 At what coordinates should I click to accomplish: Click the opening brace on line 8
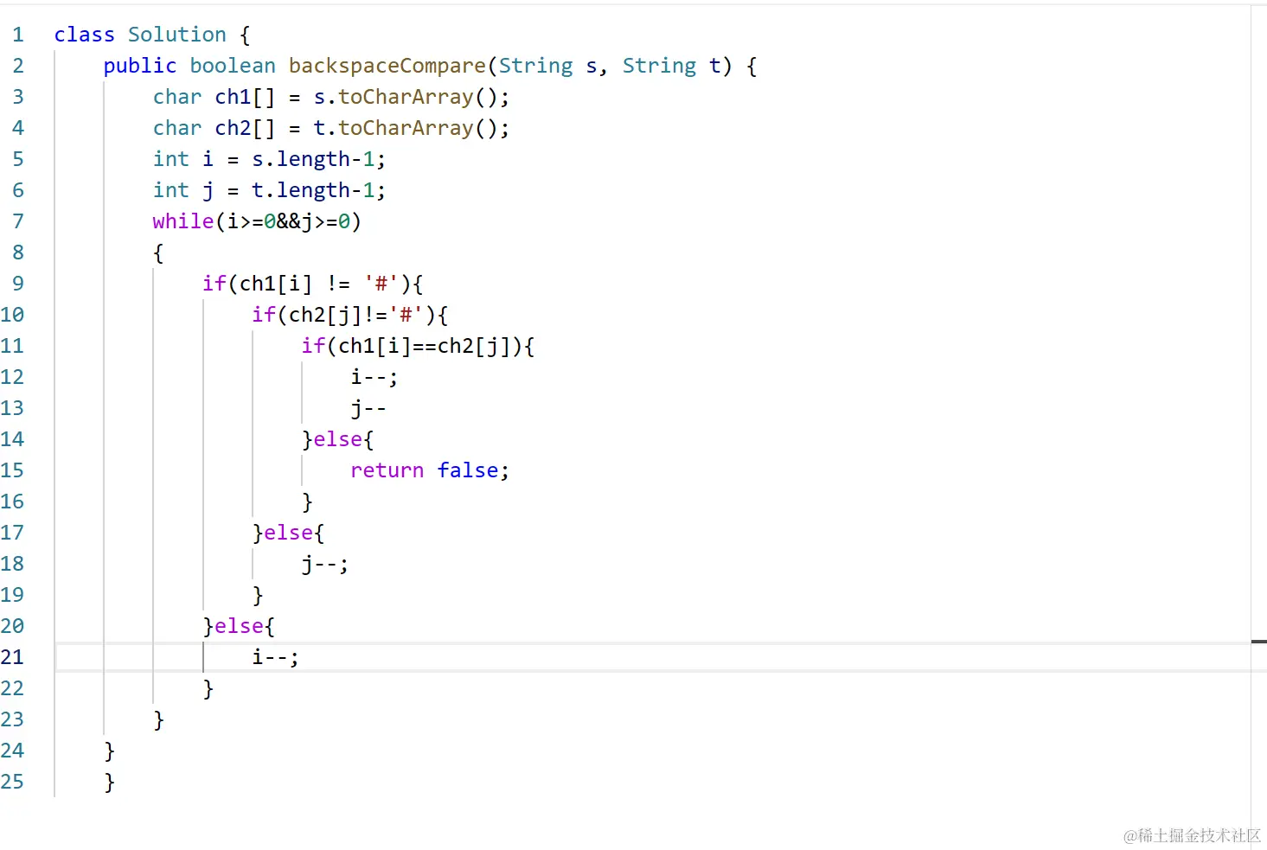[x=158, y=252]
